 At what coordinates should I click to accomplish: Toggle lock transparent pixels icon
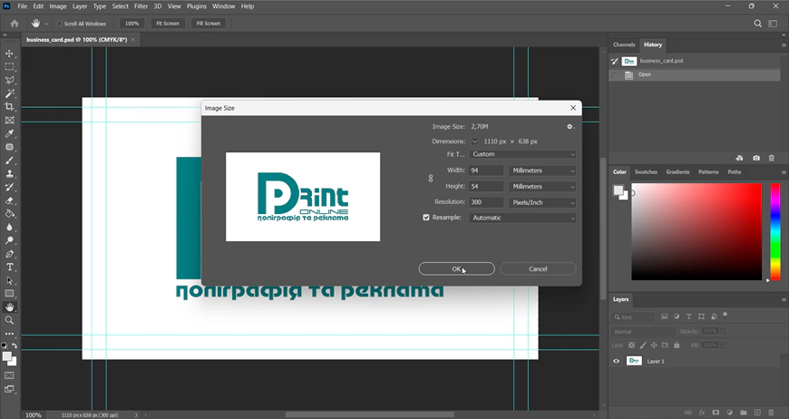631,345
